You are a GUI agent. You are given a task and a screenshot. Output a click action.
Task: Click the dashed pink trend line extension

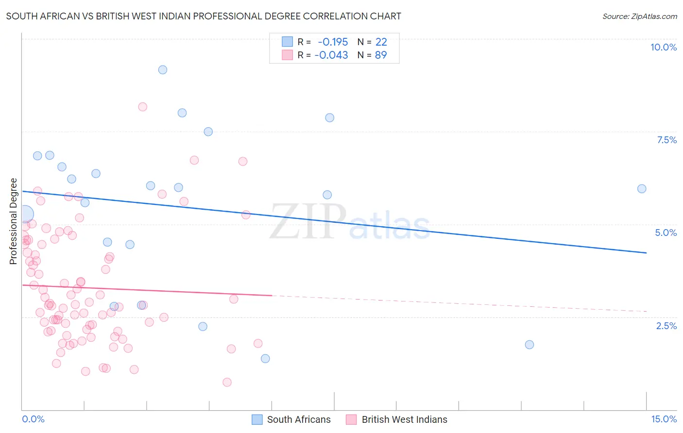(x=459, y=303)
